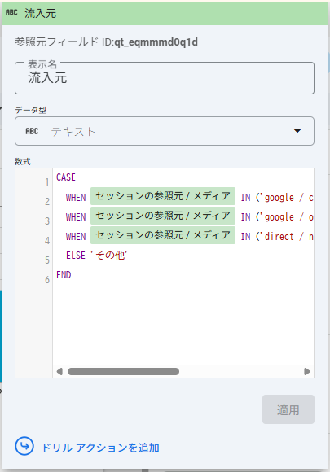Click the 適用 apply button
Viewport: 330px width, 472px height.
(288, 409)
